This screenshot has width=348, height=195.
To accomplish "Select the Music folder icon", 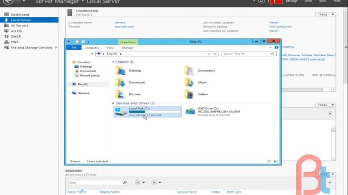I will (189, 82).
